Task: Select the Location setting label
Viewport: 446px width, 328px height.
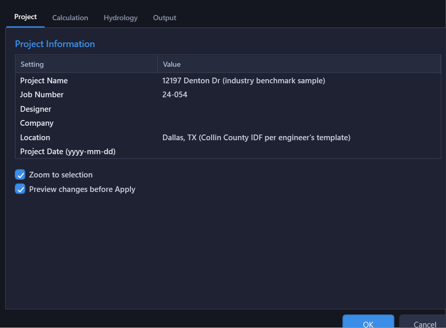Action: pyautogui.click(x=35, y=138)
